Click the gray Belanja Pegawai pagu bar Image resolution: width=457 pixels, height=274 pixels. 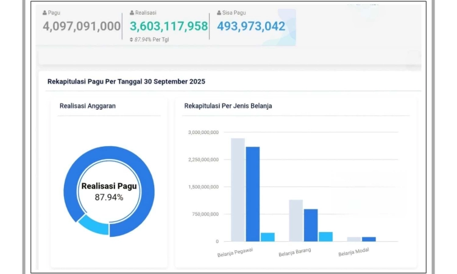(x=238, y=189)
